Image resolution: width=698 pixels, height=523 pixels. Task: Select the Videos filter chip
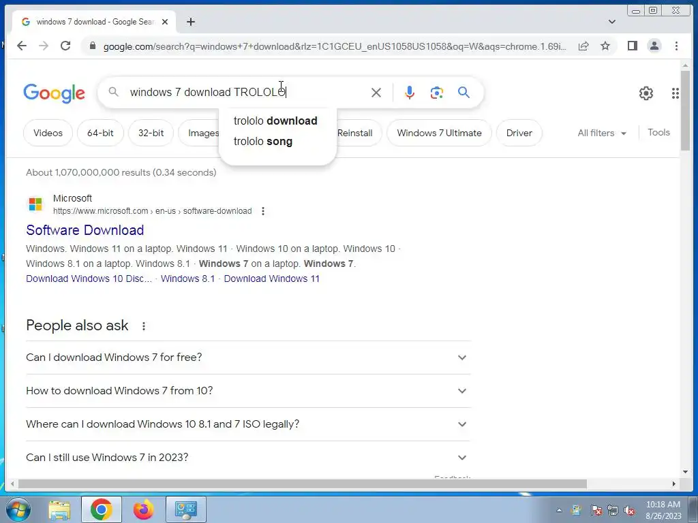[48, 133]
